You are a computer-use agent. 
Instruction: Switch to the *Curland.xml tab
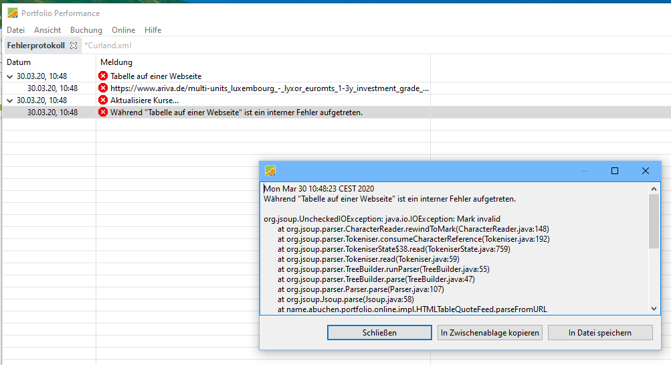coord(108,46)
